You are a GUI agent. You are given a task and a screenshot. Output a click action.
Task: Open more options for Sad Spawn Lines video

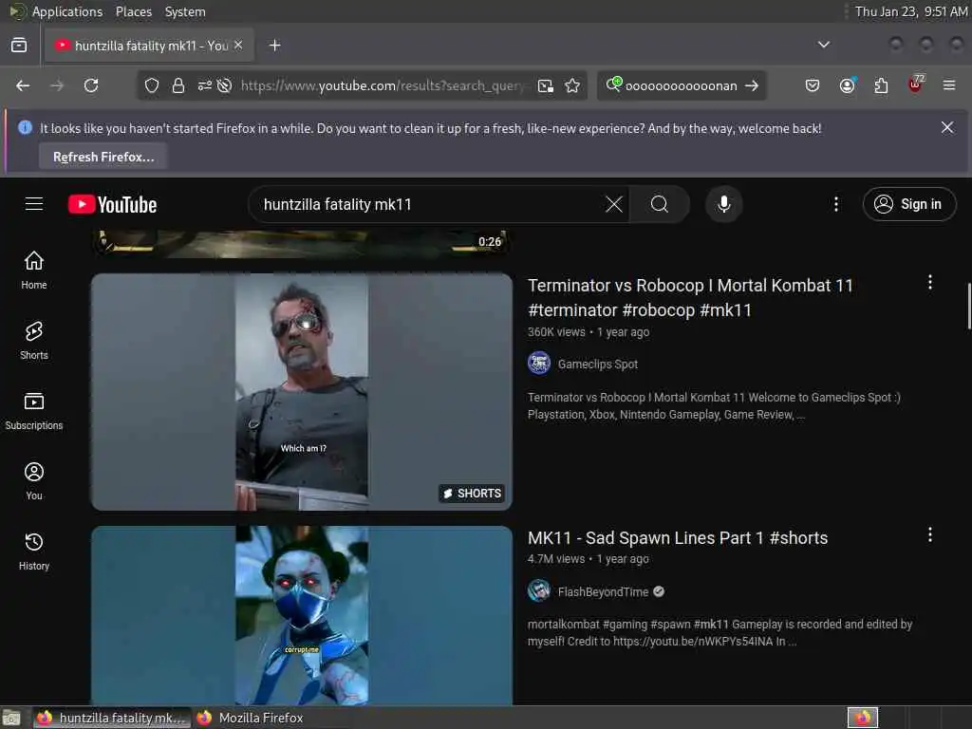click(x=930, y=535)
